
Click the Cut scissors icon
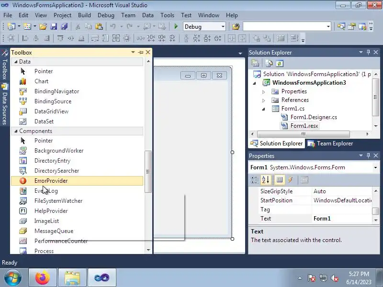coord(78,26)
